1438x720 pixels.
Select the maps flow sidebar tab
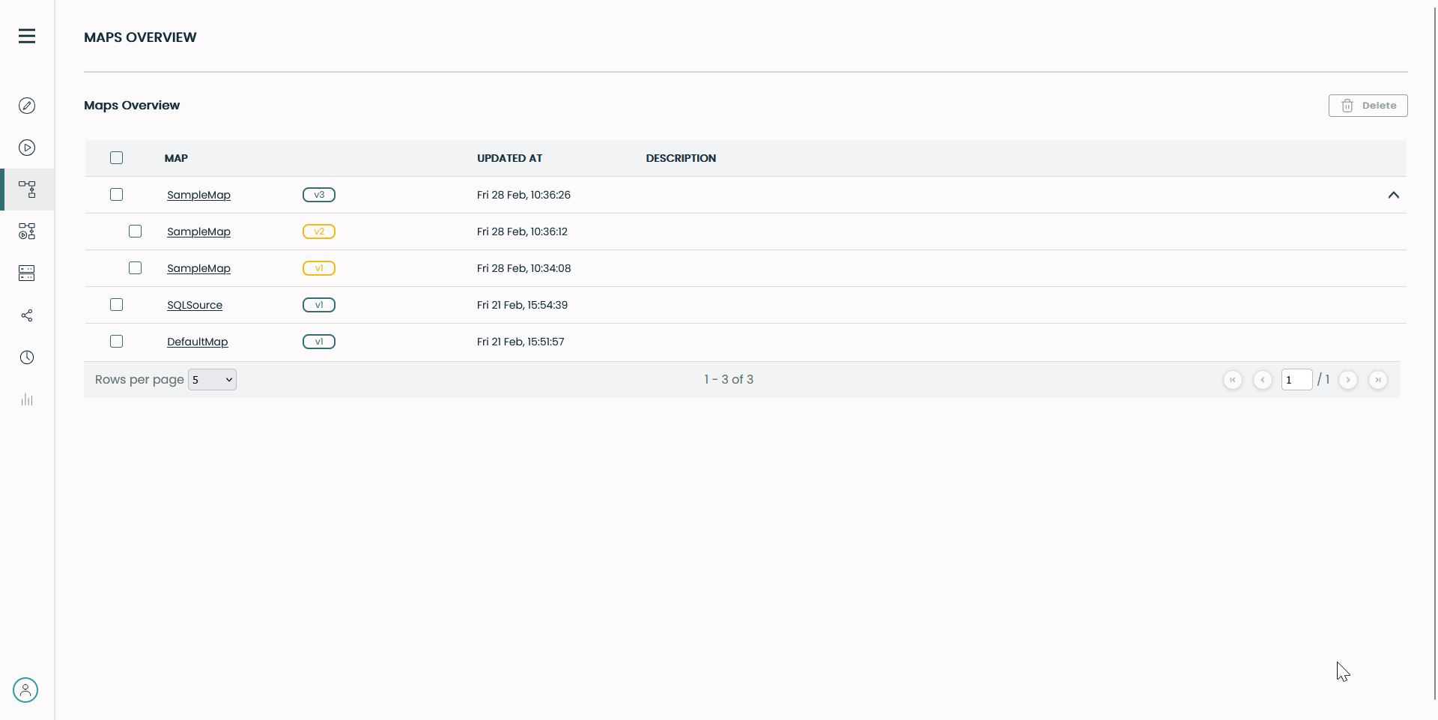point(27,190)
